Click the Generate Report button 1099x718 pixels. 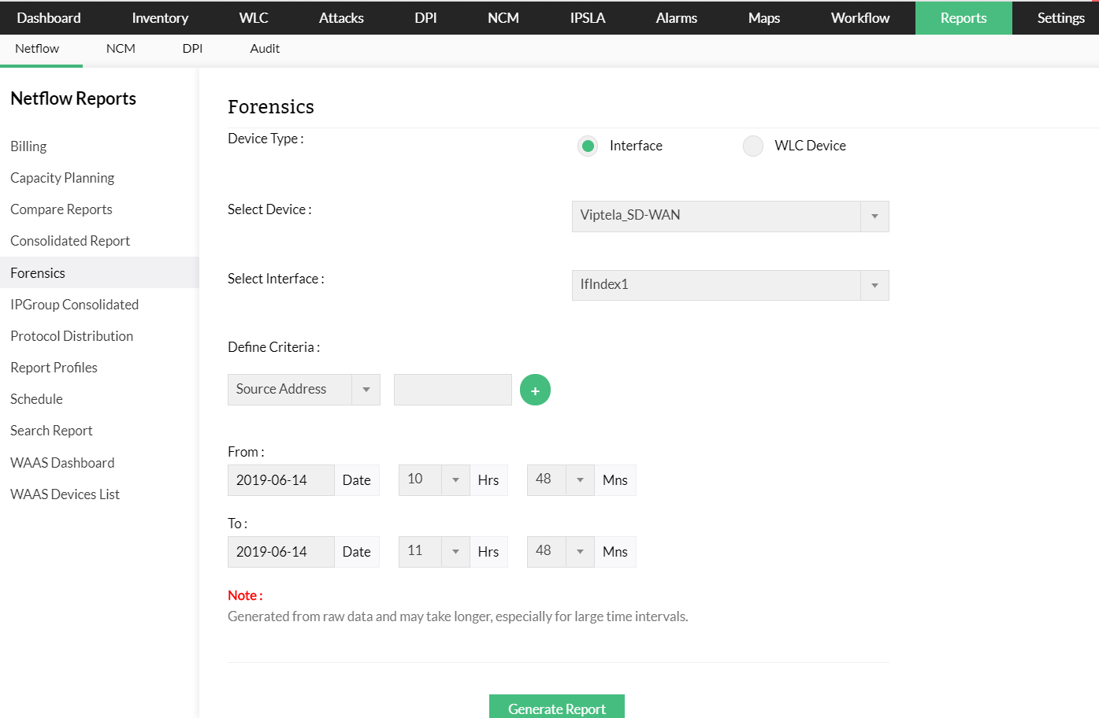point(556,708)
